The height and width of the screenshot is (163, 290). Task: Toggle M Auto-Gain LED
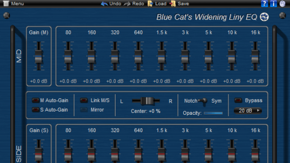tap(35, 100)
